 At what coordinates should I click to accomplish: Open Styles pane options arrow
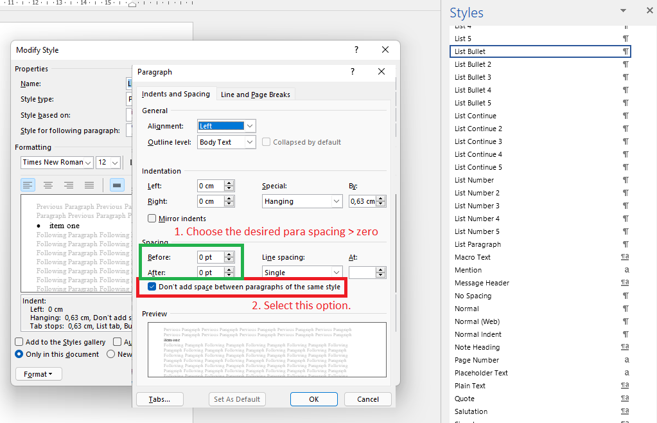[623, 11]
